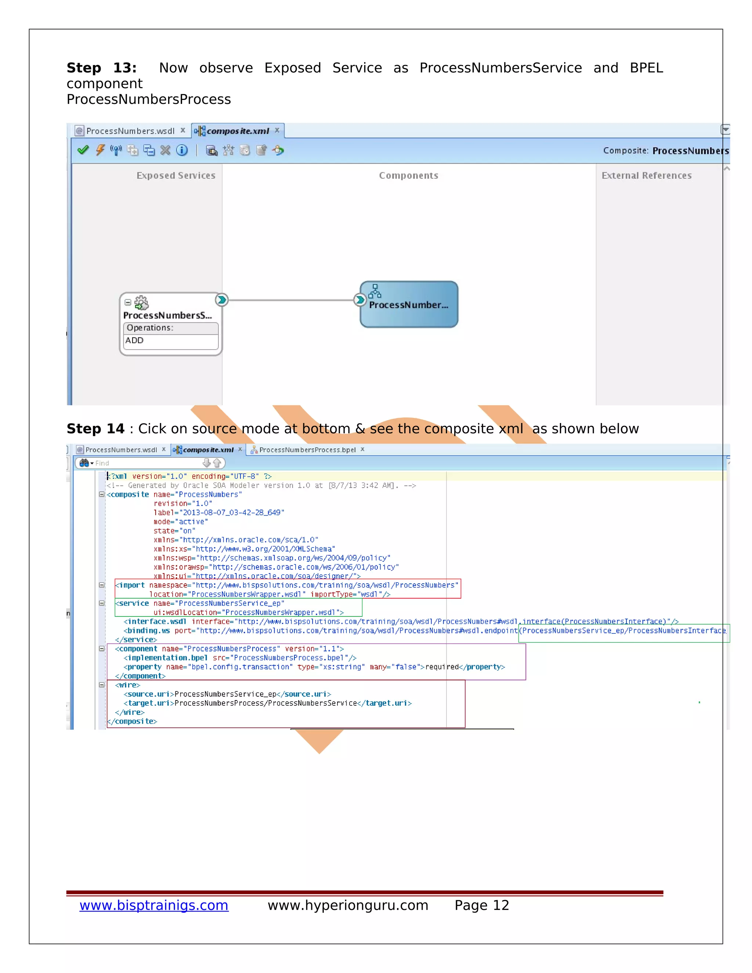This screenshot has width=752, height=973.
Task: Click the lightning bolt test icon
Action: (100, 150)
